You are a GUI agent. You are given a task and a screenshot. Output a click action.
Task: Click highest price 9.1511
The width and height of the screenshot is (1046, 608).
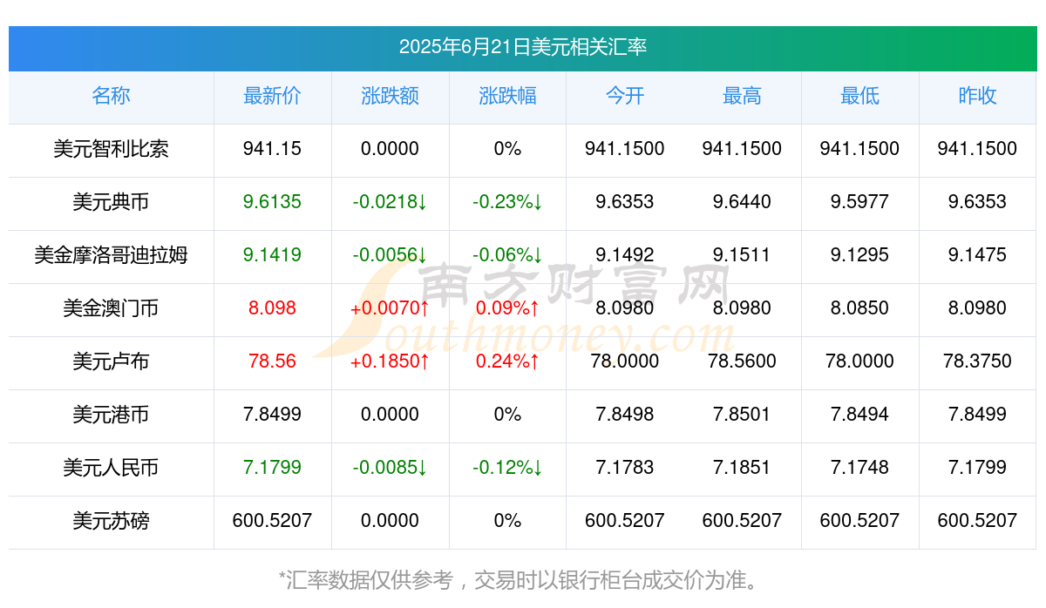coord(742,255)
